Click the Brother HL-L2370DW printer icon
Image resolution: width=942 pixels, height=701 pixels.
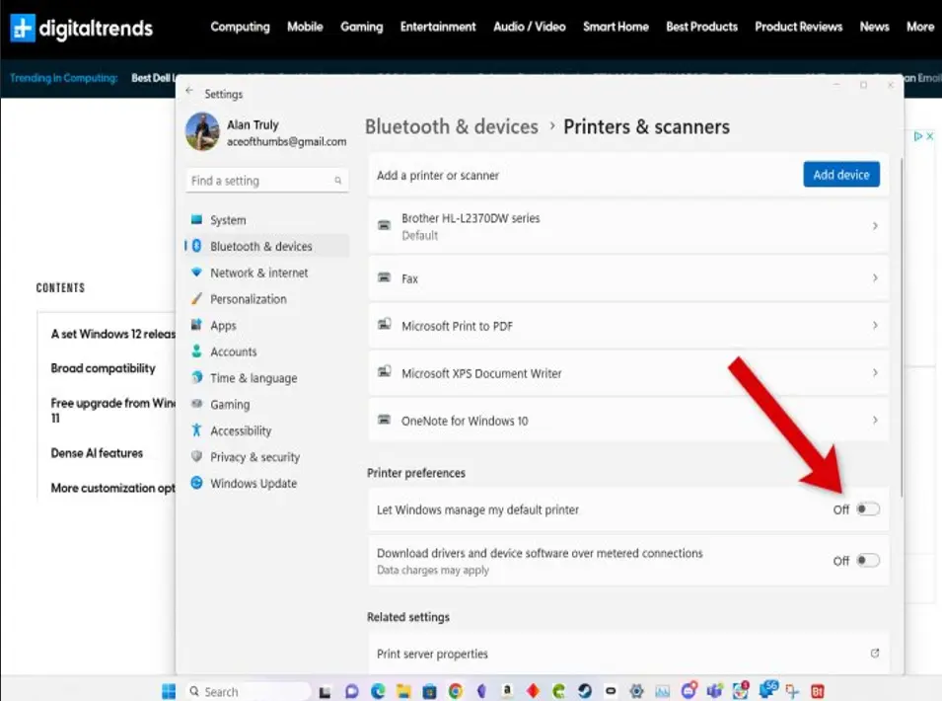[x=385, y=225]
